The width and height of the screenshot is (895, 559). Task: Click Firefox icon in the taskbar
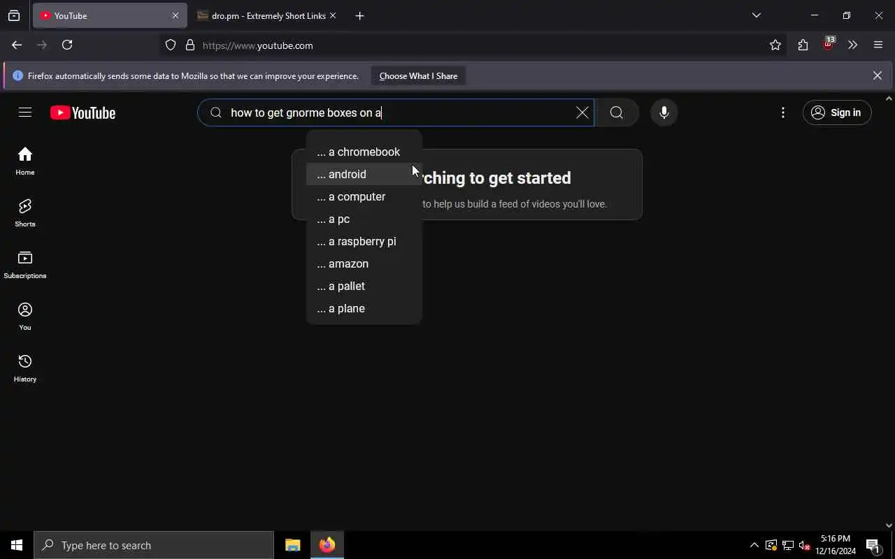pyautogui.click(x=327, y=545)
